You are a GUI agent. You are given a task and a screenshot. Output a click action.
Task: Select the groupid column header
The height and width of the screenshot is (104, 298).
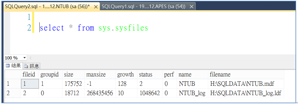(x=51, y=74)
